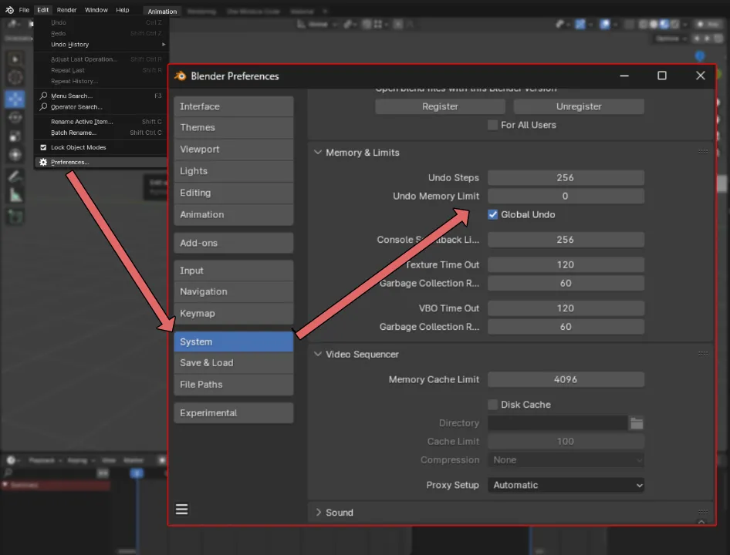Choose Rename Active Item... in Edit menu
The image size is (730, 555).
tap(100, 122)
